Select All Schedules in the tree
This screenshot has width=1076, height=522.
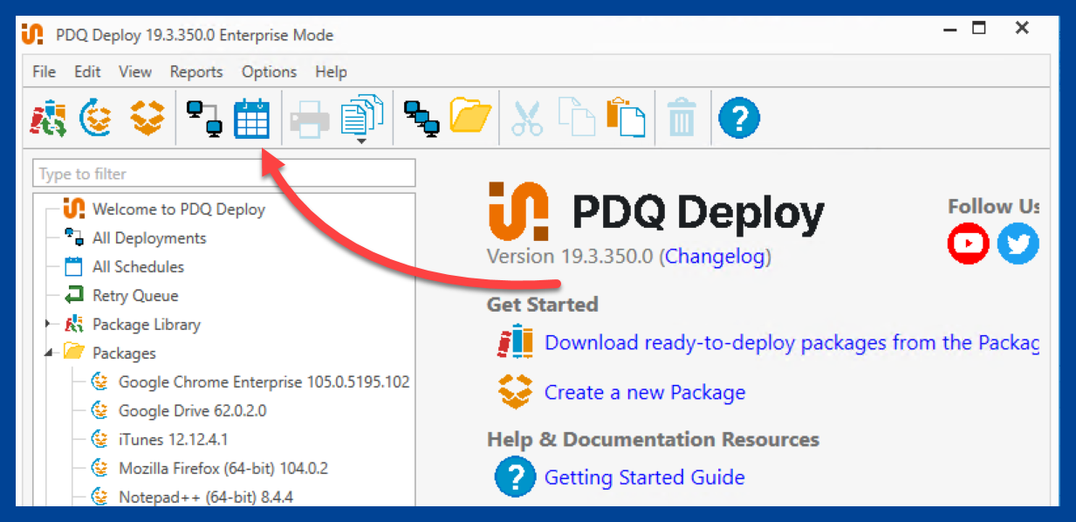(138, 267)
